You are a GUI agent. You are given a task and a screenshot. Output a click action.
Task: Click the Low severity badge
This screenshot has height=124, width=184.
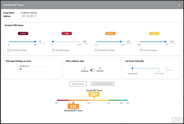coord(154,33)
